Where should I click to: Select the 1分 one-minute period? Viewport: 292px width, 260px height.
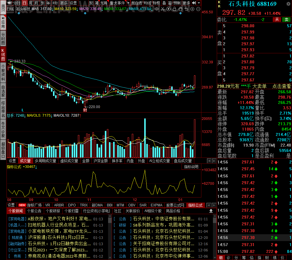click(x=55, y=3)
